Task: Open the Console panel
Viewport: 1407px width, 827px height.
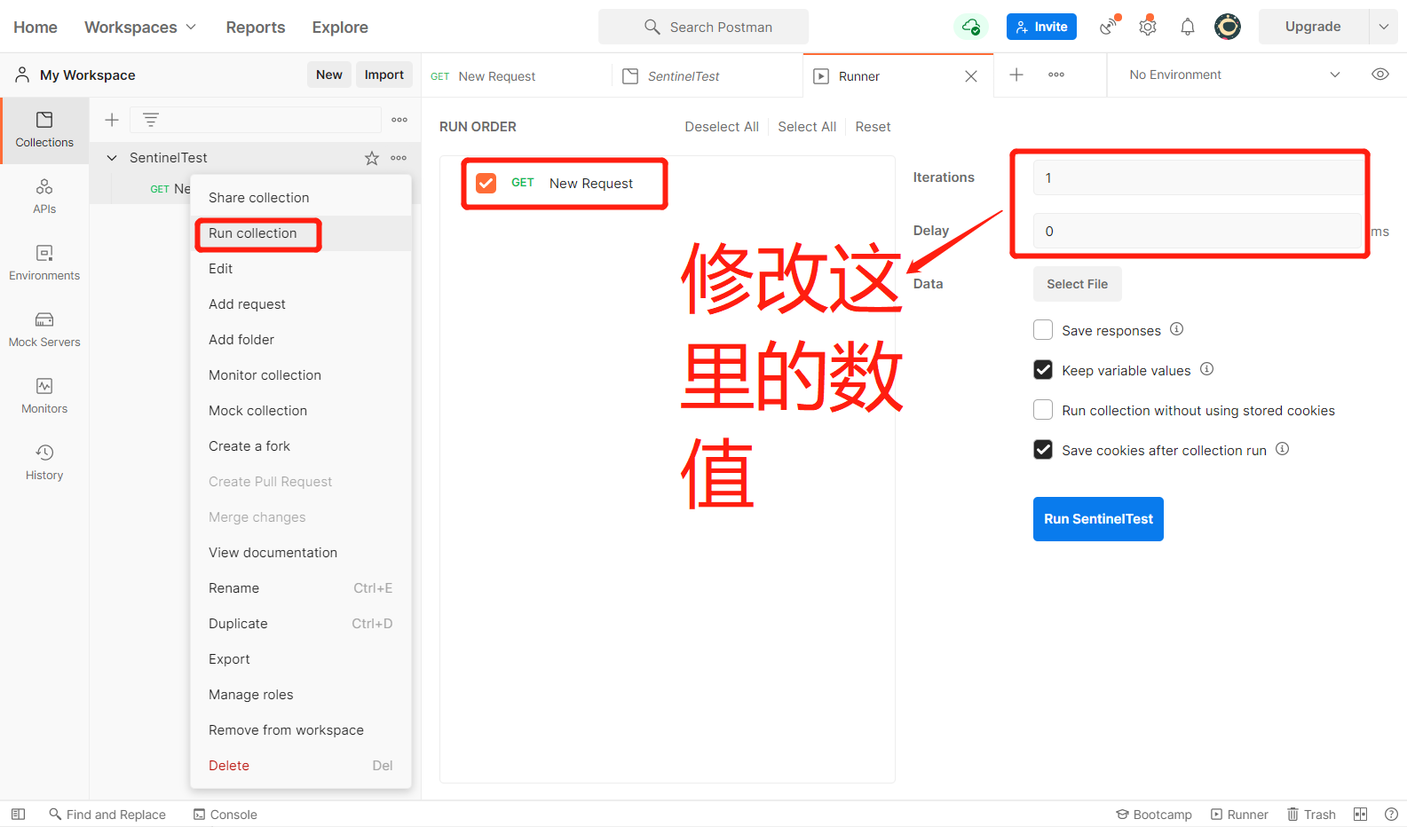Action: (x=225, y=815)
